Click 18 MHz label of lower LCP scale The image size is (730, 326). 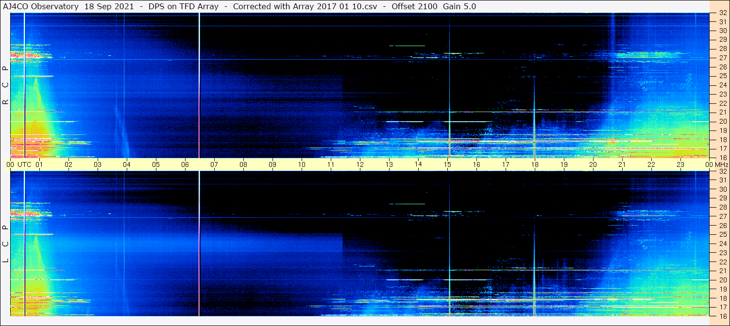pyautogui.click(x=723, y=298)
